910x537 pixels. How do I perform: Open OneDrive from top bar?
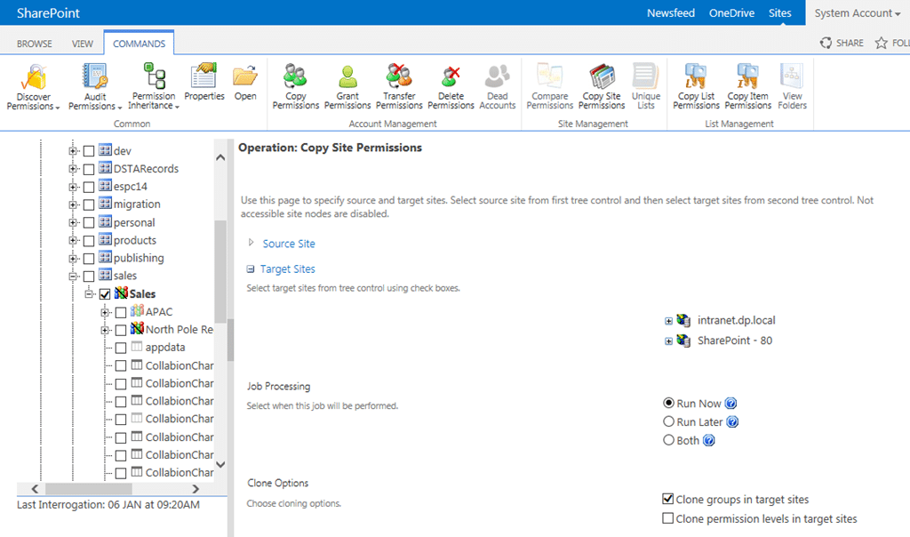click(731, 12)
